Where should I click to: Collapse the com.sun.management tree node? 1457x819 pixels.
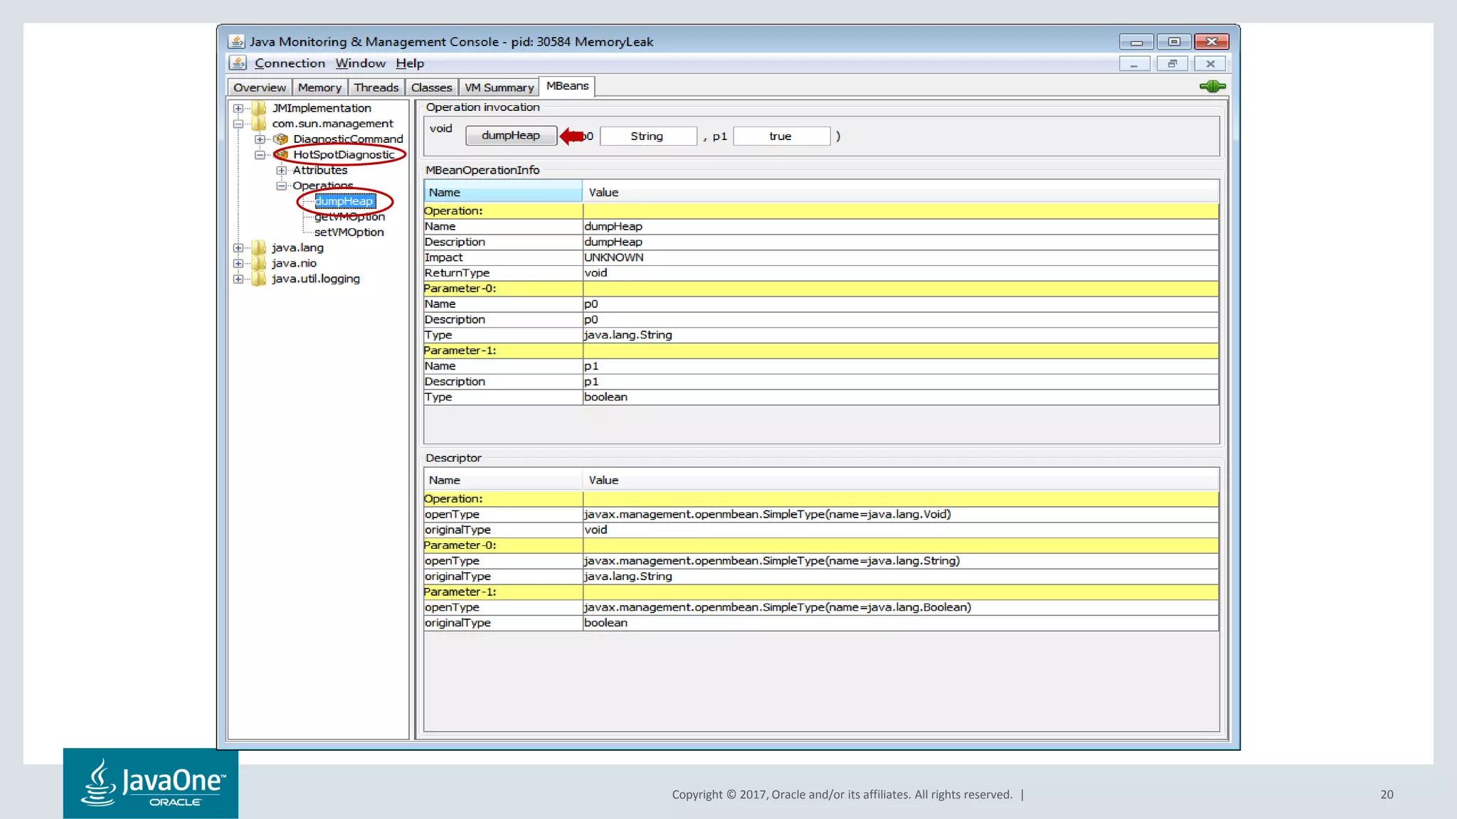[238, 124]
